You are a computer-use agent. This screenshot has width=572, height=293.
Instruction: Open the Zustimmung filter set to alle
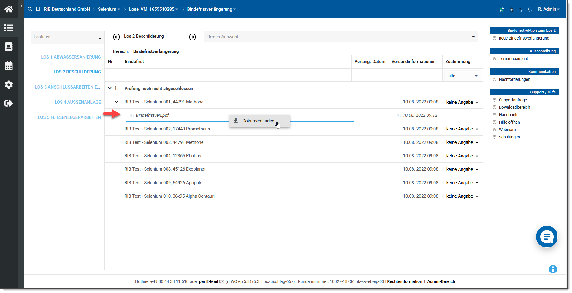pyautogui.click(x=462, y=76)
